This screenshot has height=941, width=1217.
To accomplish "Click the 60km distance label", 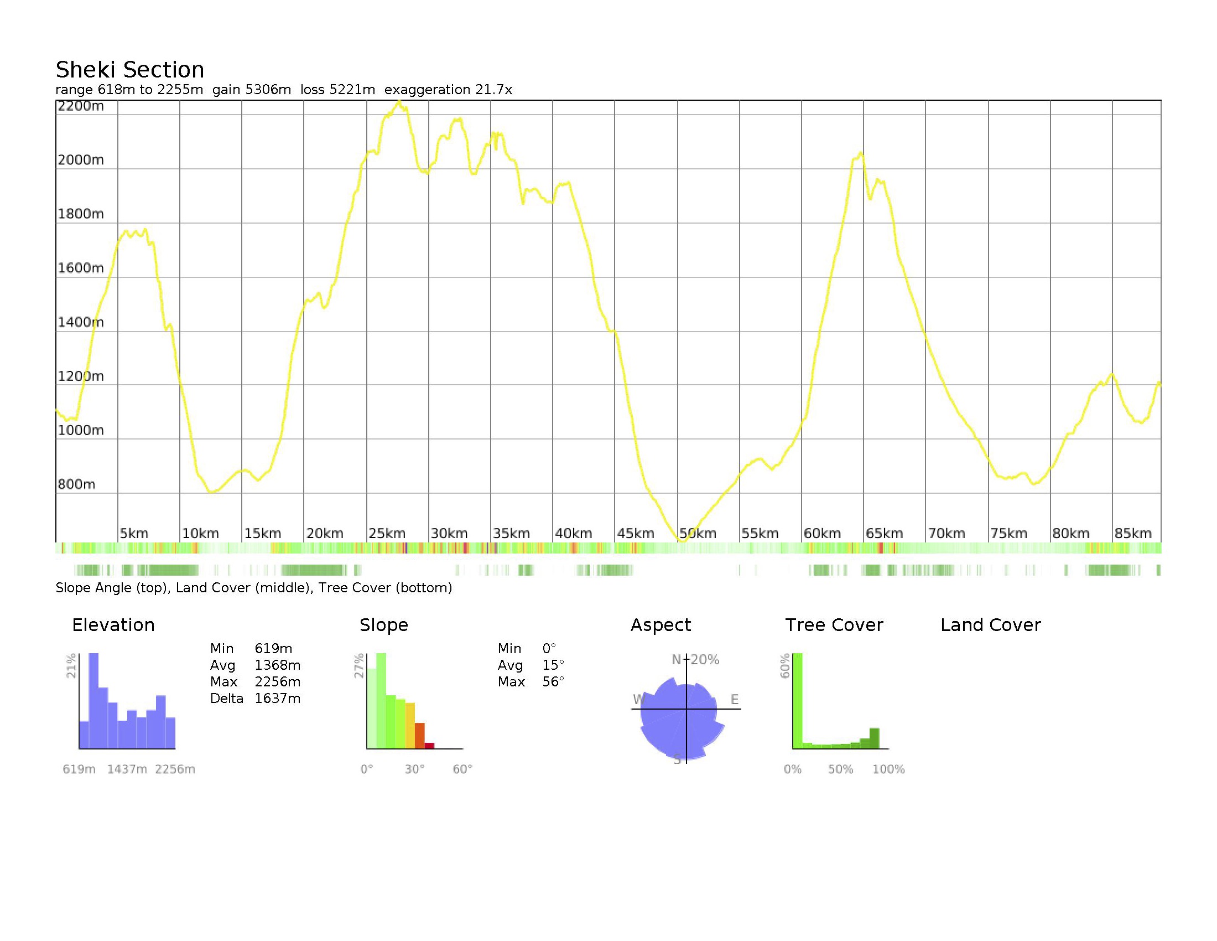I will pyautogui.click(x=823, y=534).
